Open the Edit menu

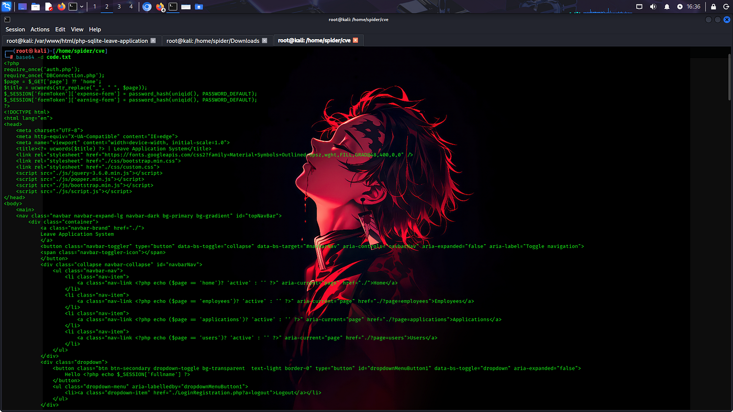(60, 30)
